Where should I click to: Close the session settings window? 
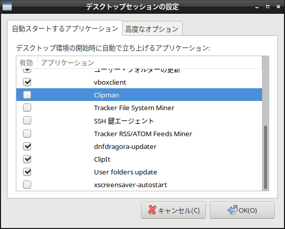[278, 7]
